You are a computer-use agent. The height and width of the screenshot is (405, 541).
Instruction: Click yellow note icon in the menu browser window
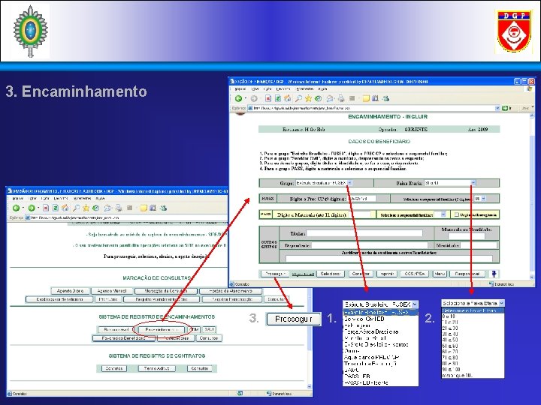pos(144,208)
